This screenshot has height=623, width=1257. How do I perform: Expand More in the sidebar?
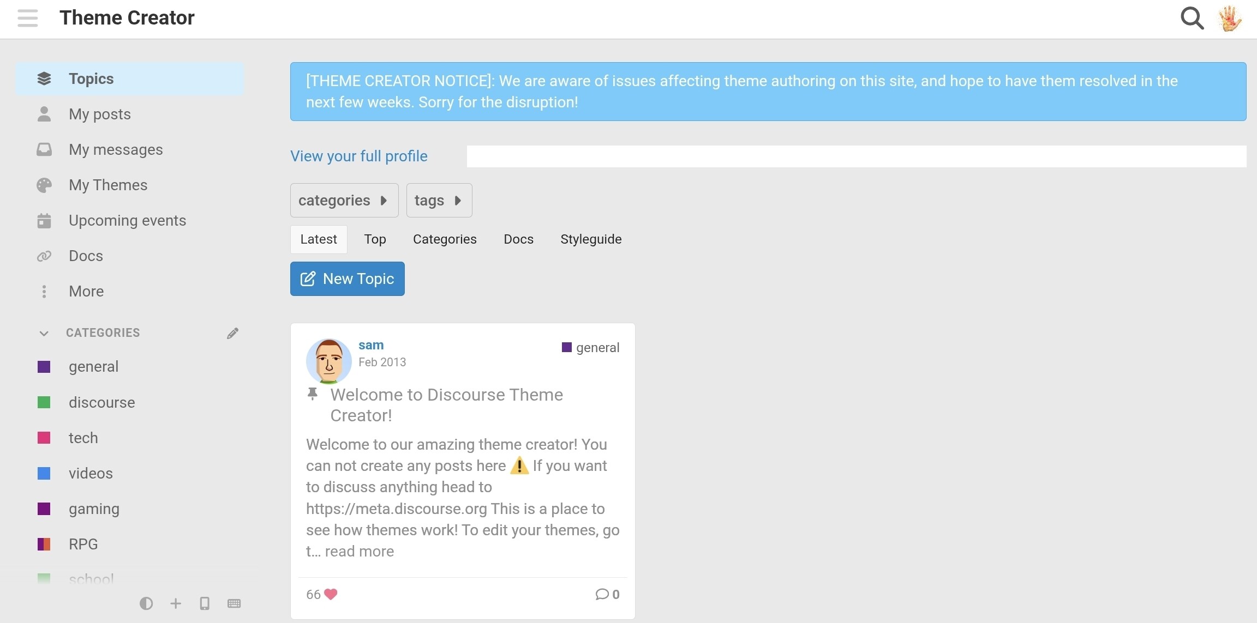pos(86,292)
